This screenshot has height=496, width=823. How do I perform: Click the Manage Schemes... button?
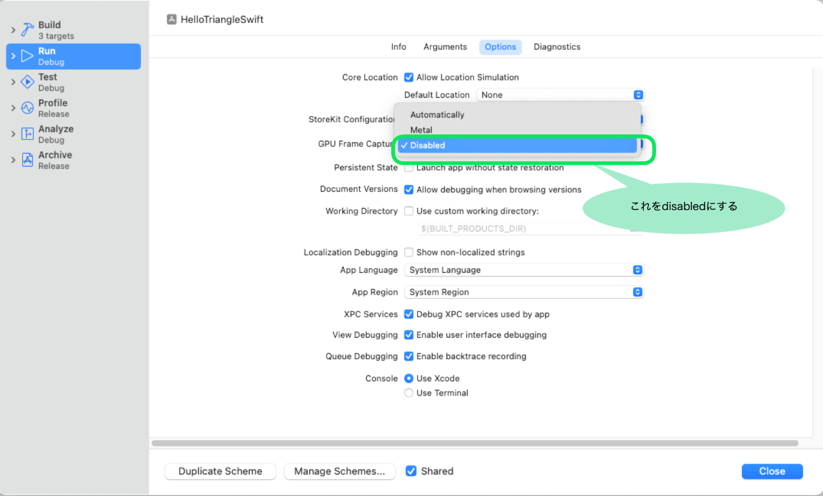coord(340,471)
